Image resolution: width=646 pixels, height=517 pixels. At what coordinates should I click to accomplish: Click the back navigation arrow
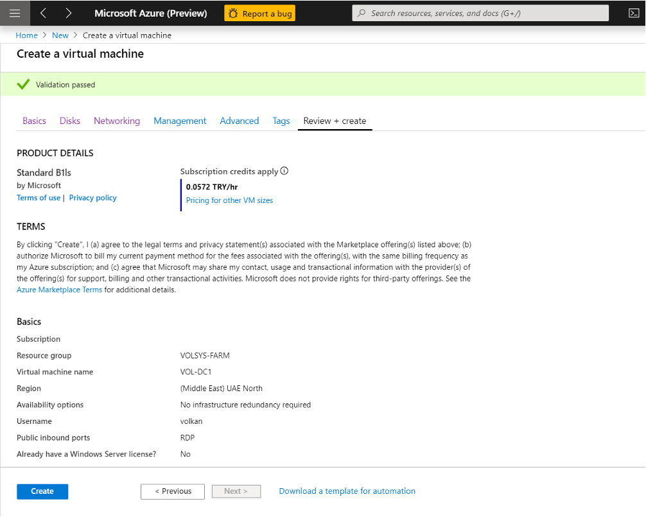(44, 13)
